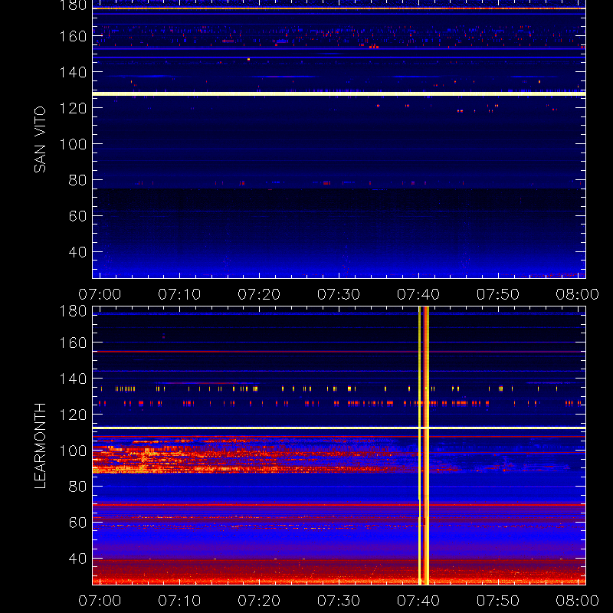The height and width of the screenshot is (613, 613).
Task: Click the 07:50 time label below Learmonth plot
Action: pyautogui.click(x=498, y=601)
